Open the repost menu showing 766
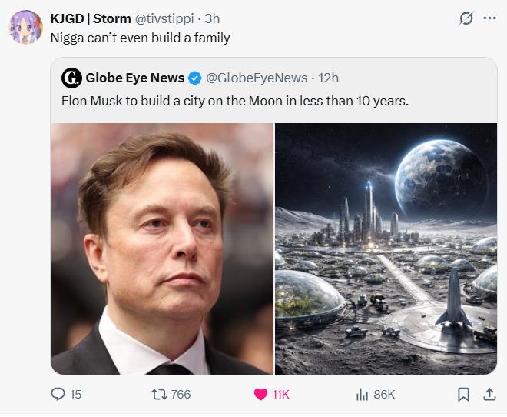 160,394
